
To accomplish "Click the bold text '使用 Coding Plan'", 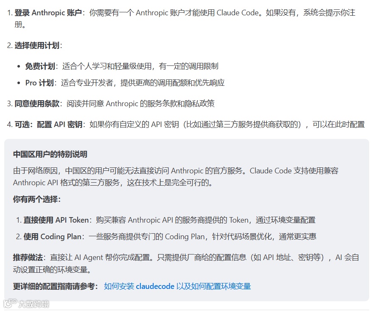I will [53, 237].
